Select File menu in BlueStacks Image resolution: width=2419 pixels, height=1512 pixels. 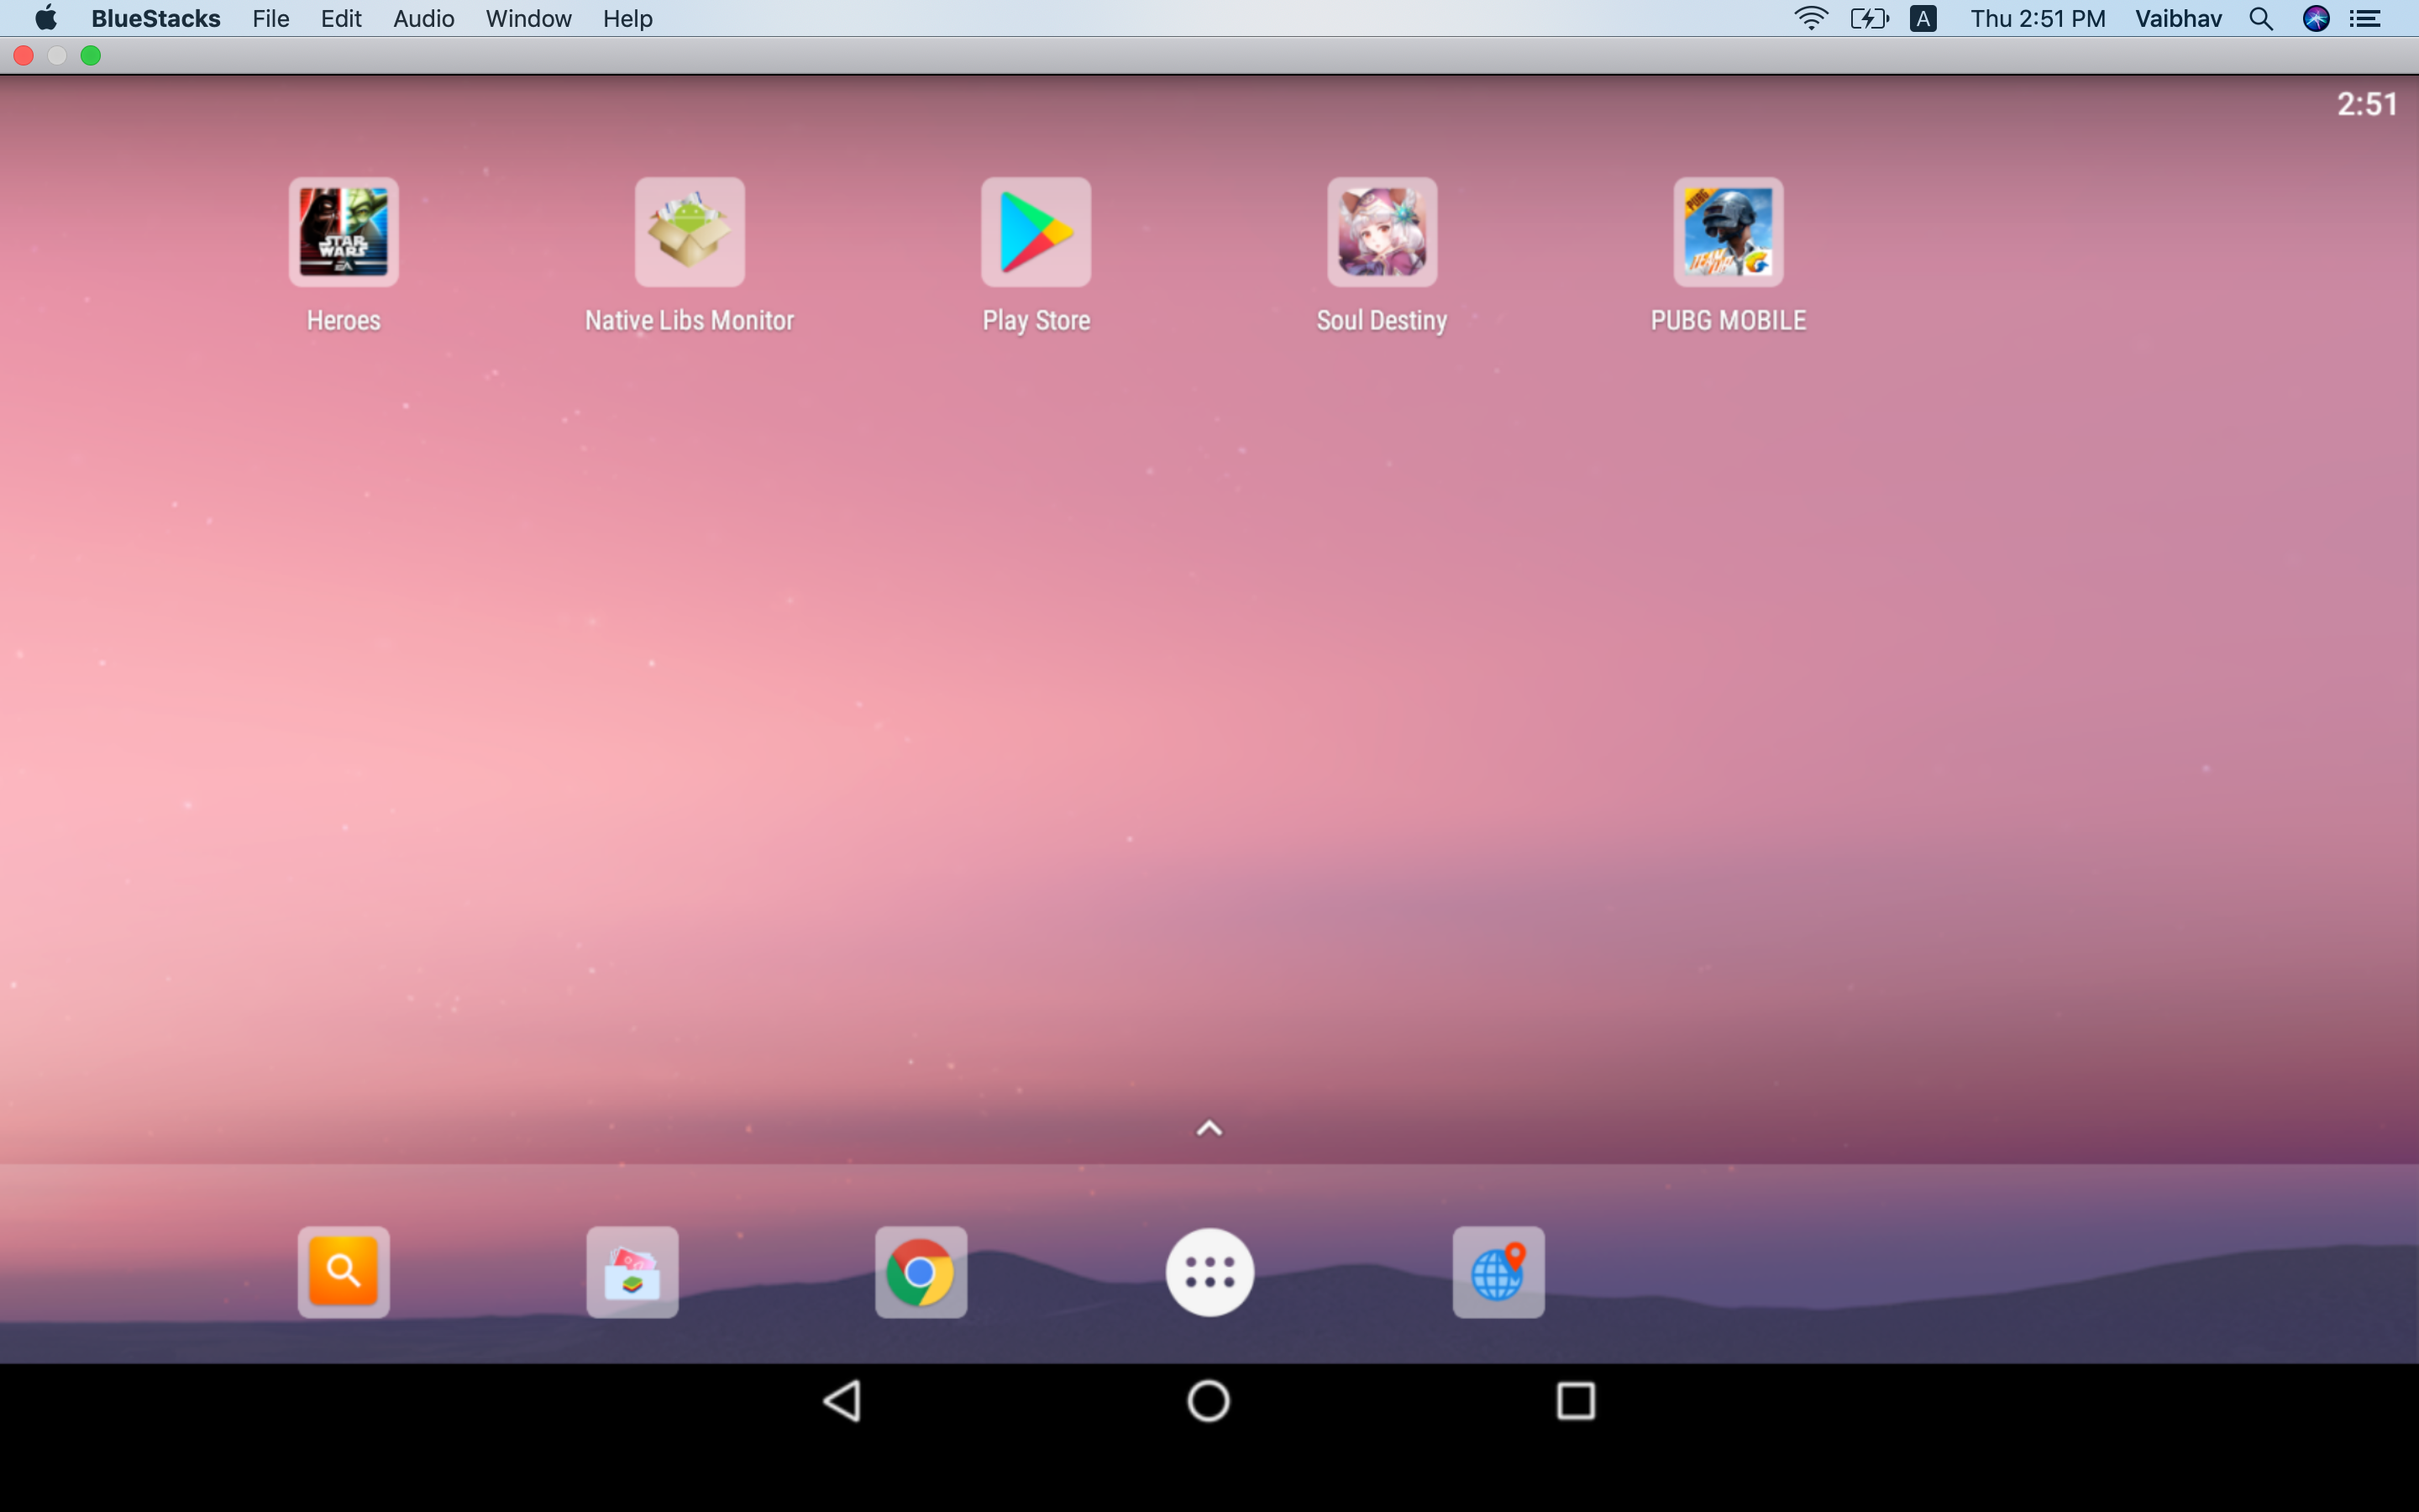[x=270, y=19]
